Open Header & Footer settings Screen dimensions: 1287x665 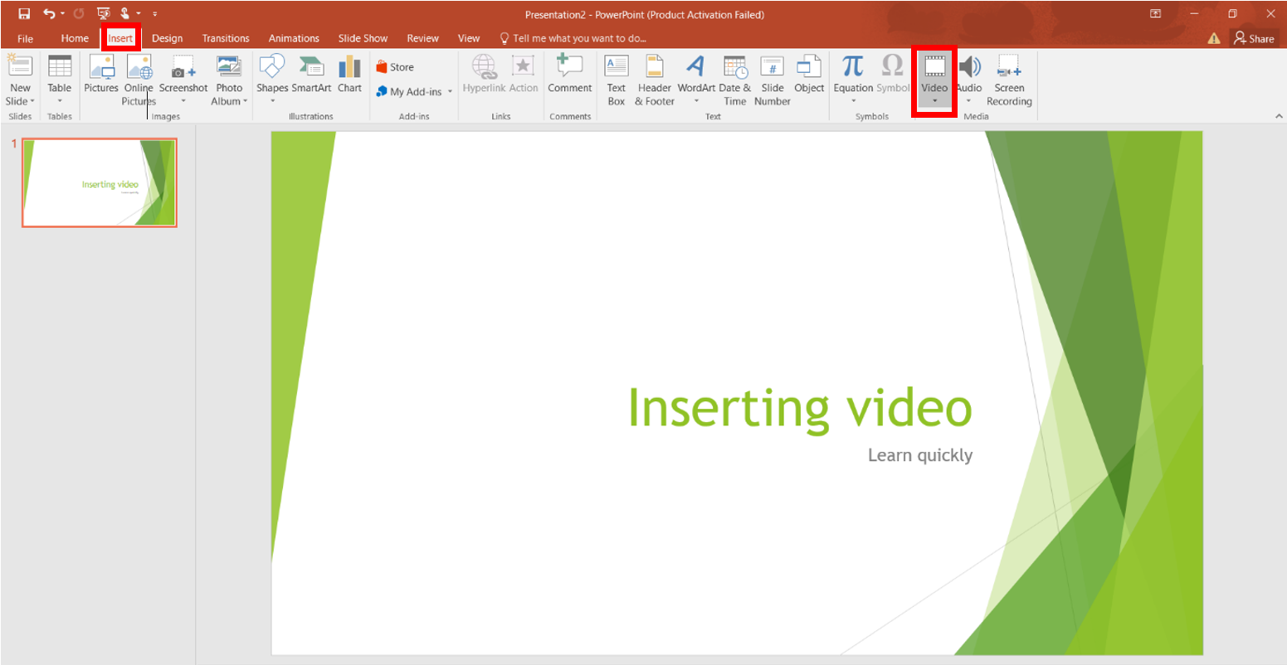point(655,80)
